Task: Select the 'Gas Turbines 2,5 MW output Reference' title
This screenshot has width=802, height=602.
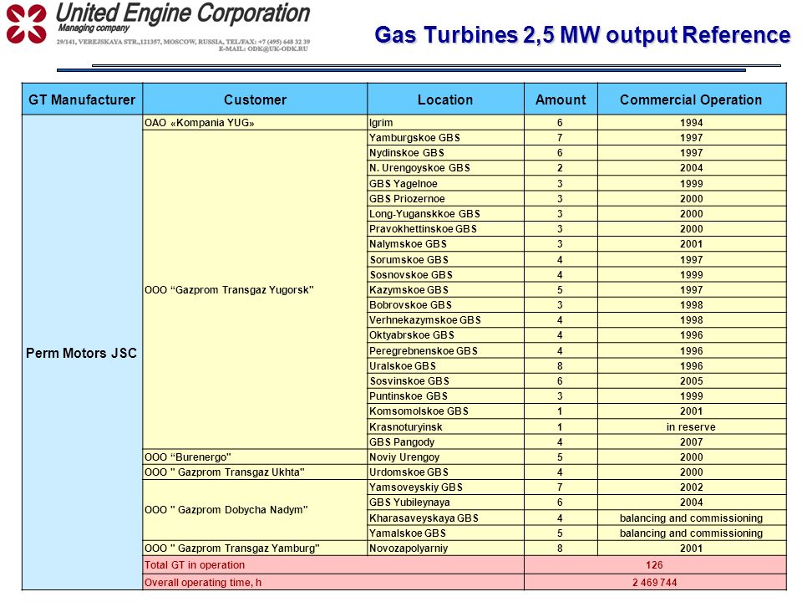Action: click(x=582, y=35)
